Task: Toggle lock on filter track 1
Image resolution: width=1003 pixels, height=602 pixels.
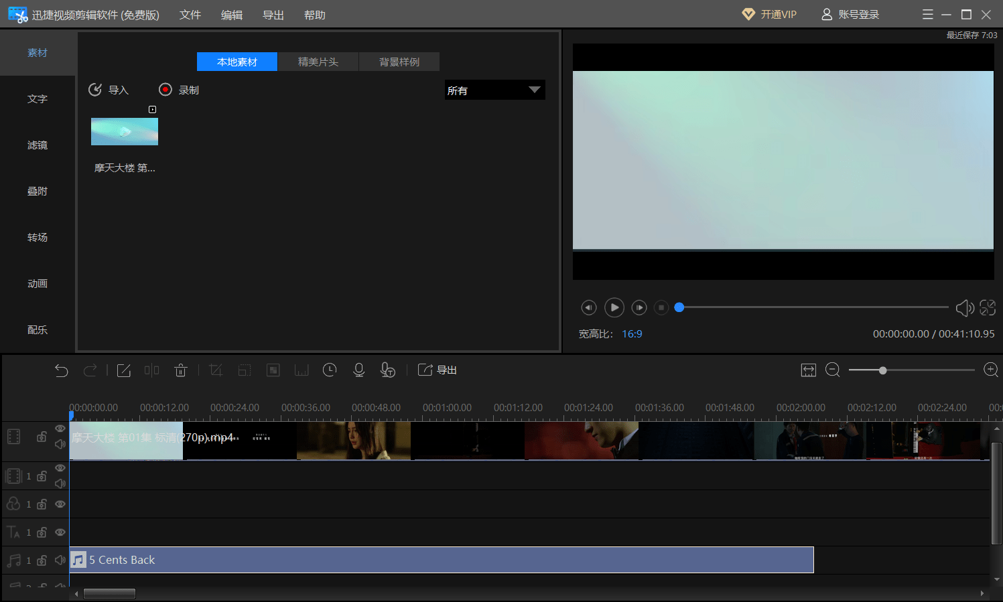Action: pos(42,504)
